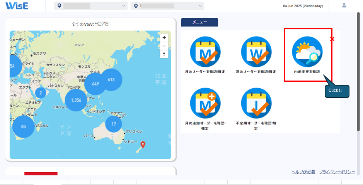
Task: Open monthly additional order icon
Action: [205, 103]
